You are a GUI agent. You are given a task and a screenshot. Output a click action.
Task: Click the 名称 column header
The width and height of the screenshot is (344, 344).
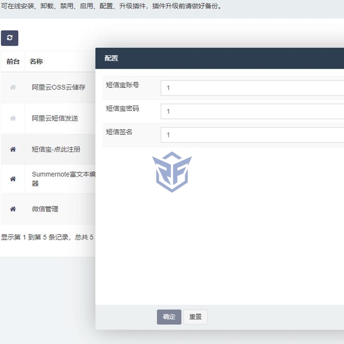coord(36,62)
